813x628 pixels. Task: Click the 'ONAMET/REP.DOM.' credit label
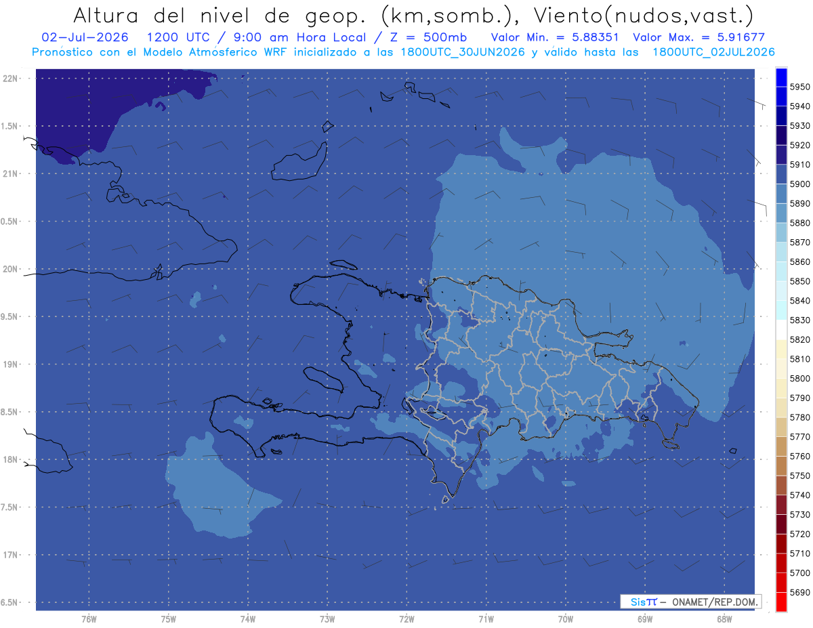point(714,602)
